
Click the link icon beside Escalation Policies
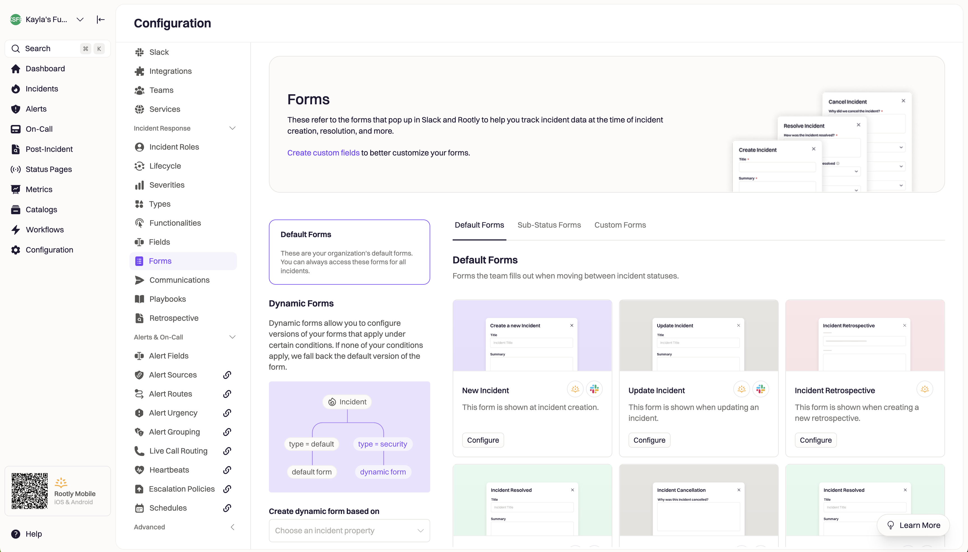coord(227,489)
